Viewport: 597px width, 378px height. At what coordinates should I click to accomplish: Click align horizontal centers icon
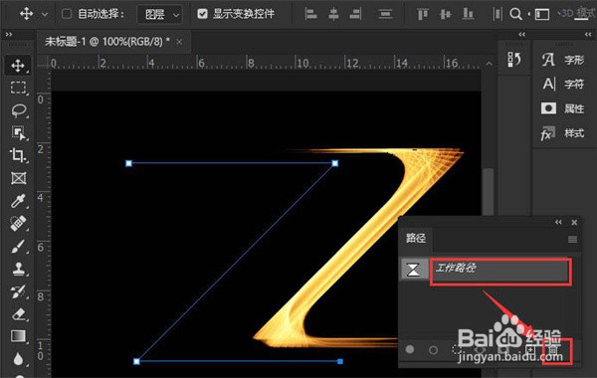pos(333,15)
